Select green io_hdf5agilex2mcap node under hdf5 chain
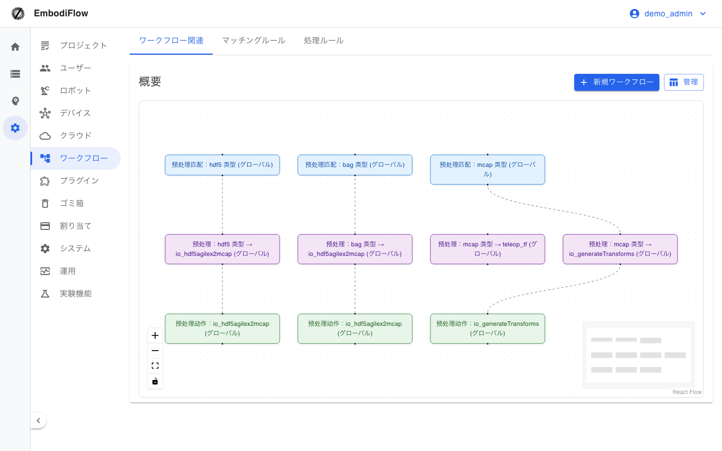The width and height of the screenshot is (722, 451). pyautogui.click(x=222, y=329)
